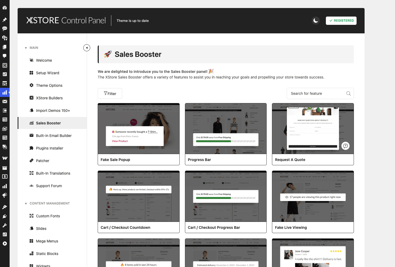Viewport: 395px width, 267px height.
Task: Click the magnifier icon in feature search
Action: pos(348,93)
